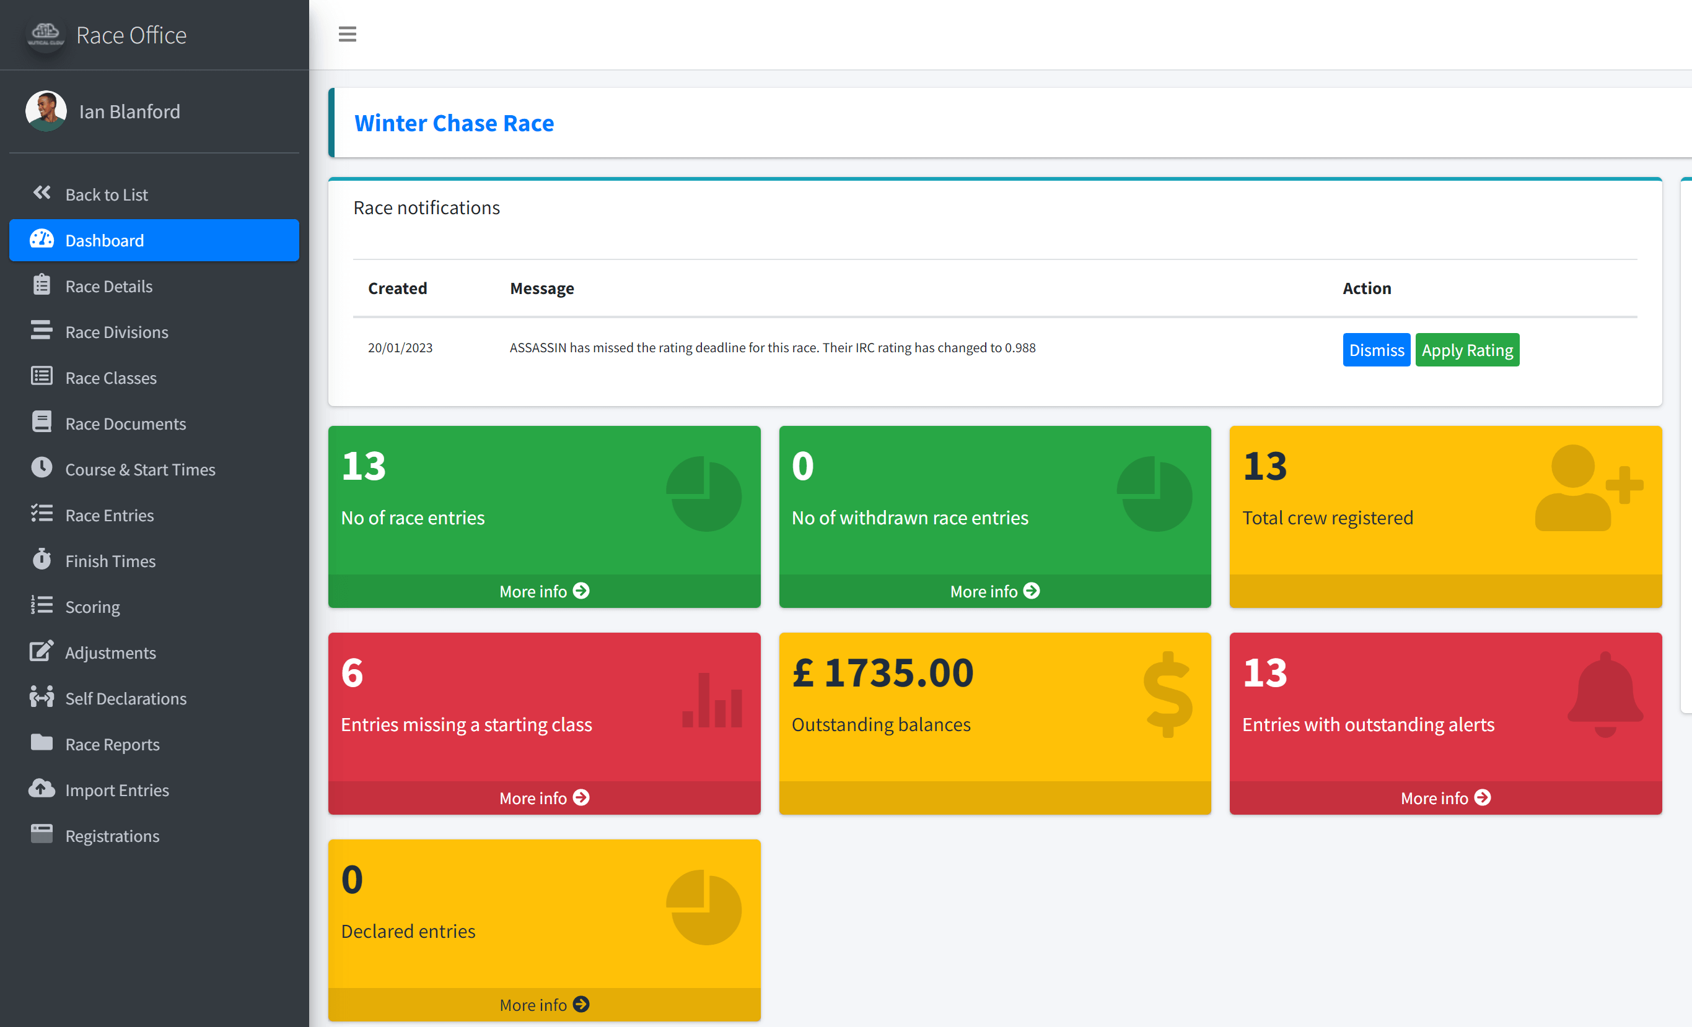The image size is (1692, 1027).
Task: Click the Registrations card icon
Action: (x=42, y=834)
